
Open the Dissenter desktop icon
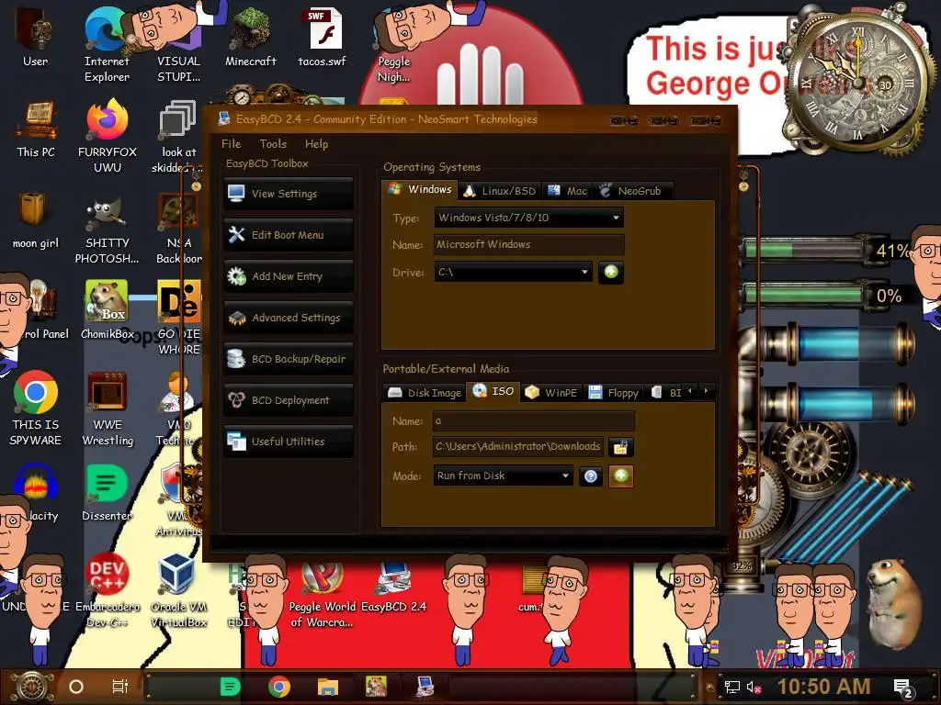[x=107, y=492]
